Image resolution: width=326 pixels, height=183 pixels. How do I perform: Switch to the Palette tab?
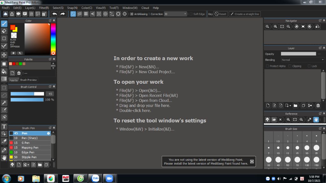pyautogui.click(x=13, y=80)
